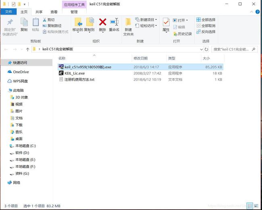Switch to Details view icon in status bar

pyautogui.click(x=250, y=206)
